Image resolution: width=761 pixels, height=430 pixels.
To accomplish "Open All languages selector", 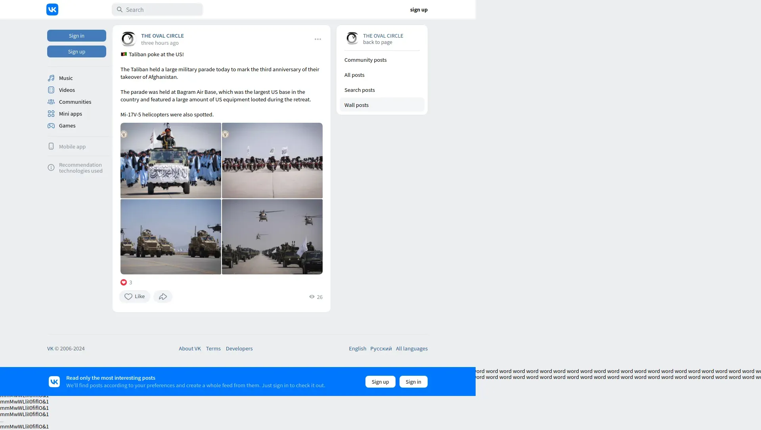I will tap(411, 348).
